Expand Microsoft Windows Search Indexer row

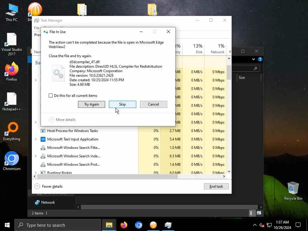(x=36, y=156)
